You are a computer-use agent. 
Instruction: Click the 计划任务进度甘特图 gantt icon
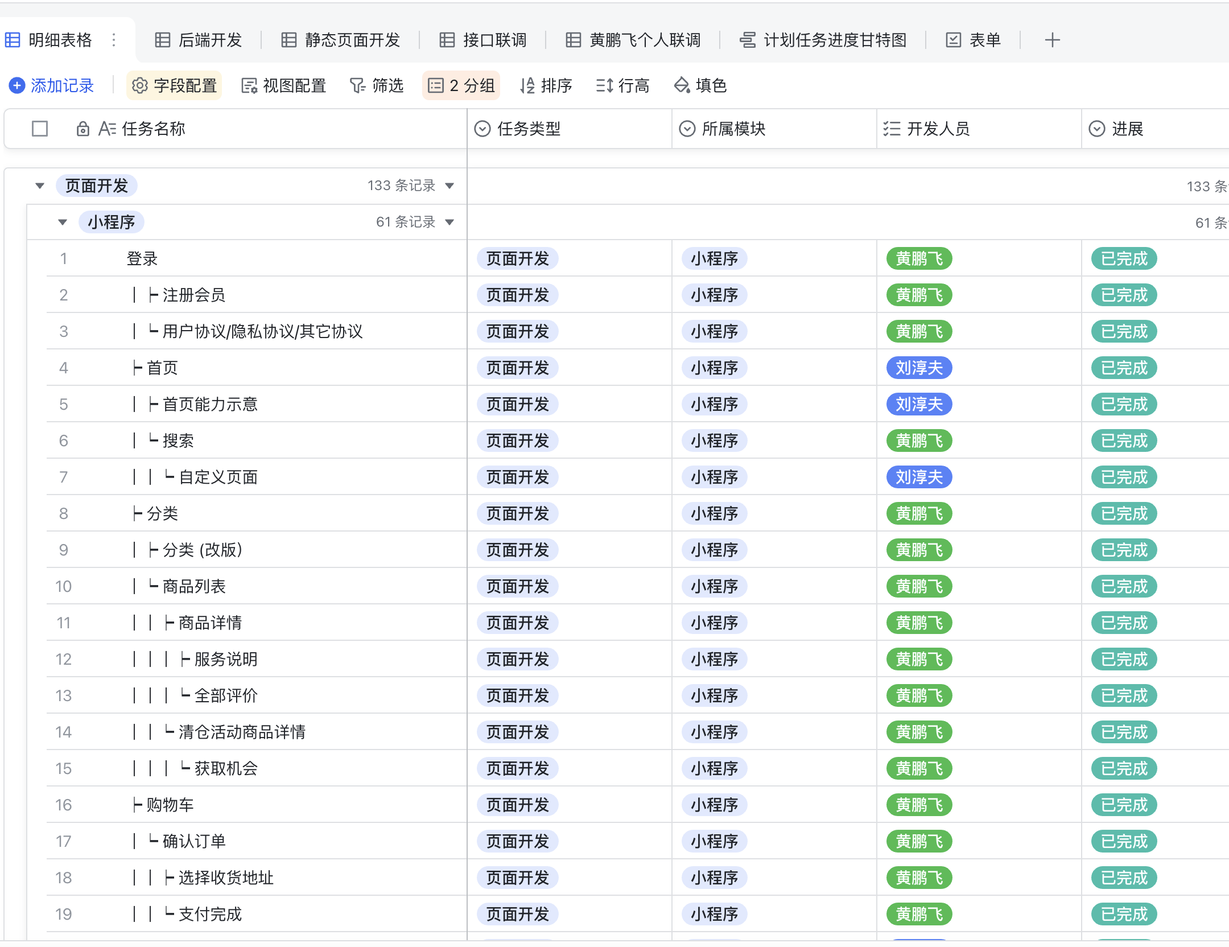point(747,40)
